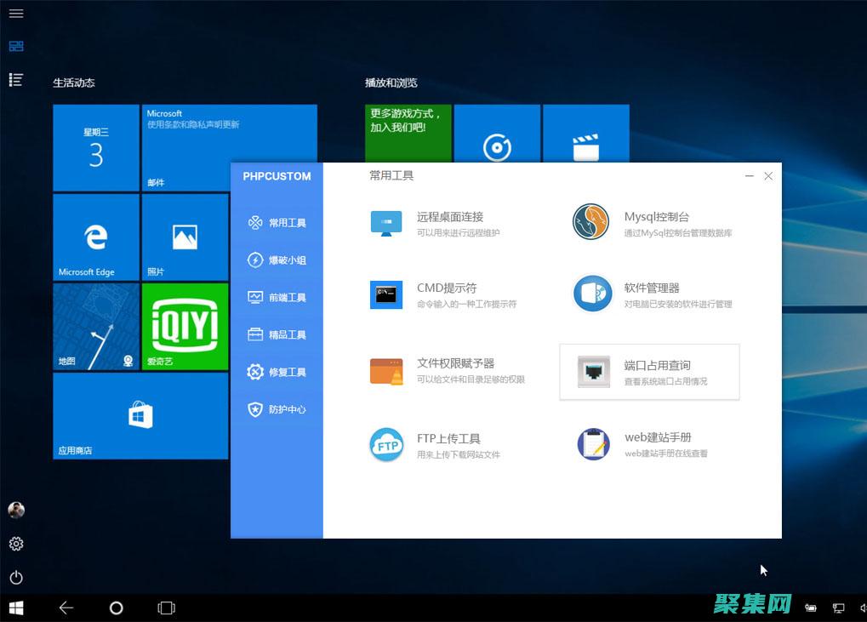Screen dimensions: 867x622
Task: Click the Windows Start button on taskbar
Action: (16, 608)
